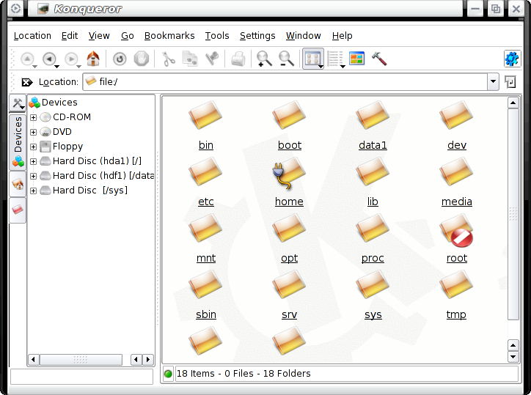This screenshot has width=531, height=395.
Task: Open the Back button history dropdown
Action: (57, 67)
